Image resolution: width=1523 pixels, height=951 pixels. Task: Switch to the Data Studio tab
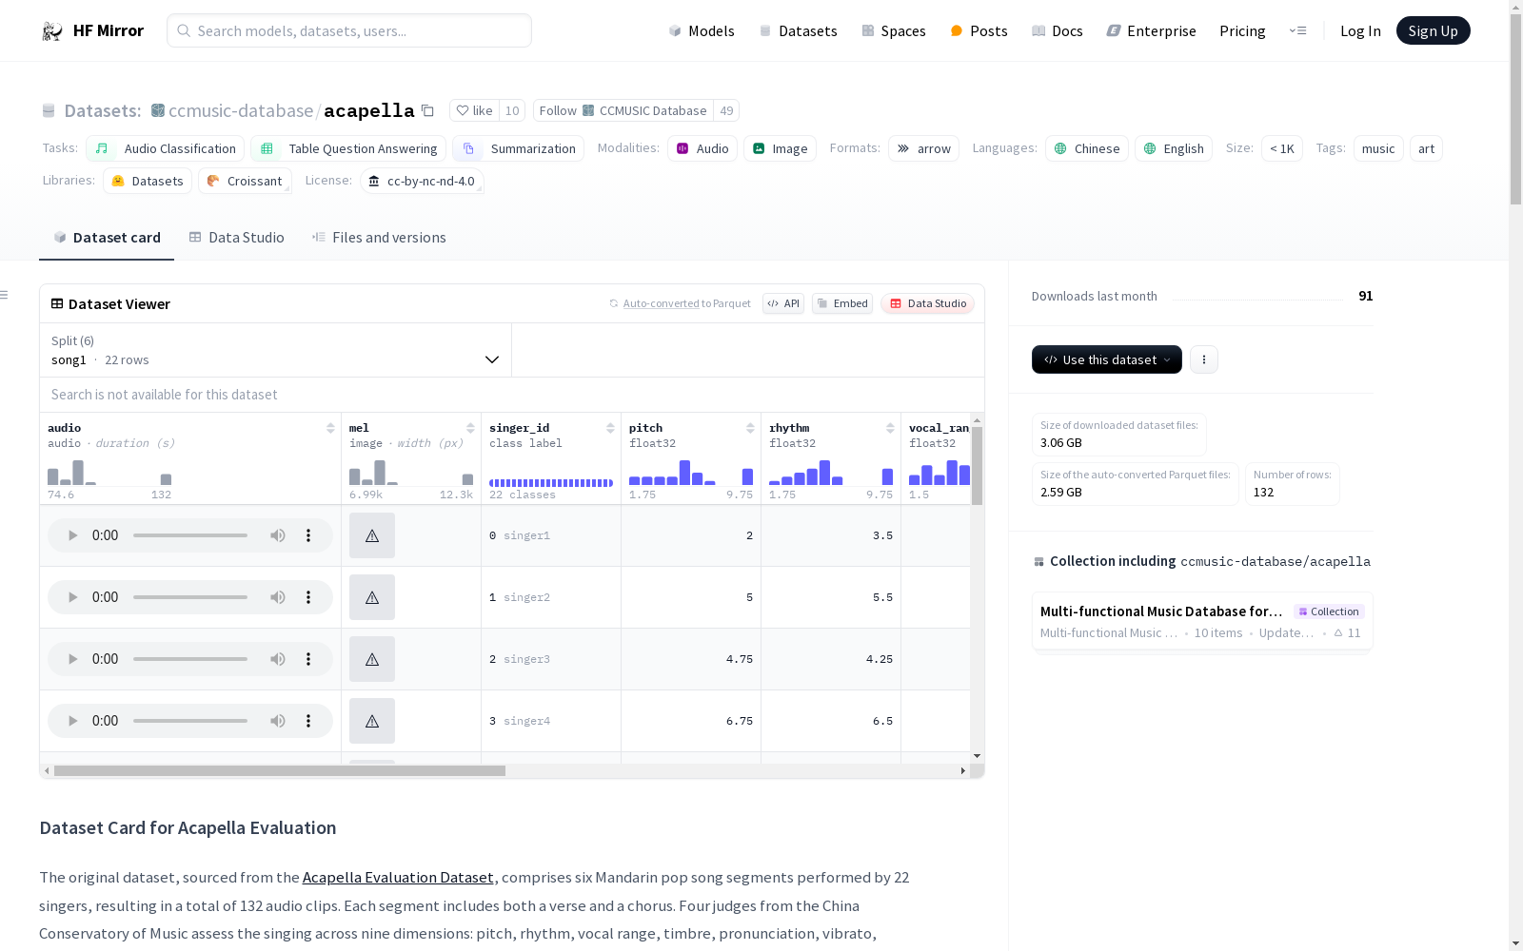(236, 237)
